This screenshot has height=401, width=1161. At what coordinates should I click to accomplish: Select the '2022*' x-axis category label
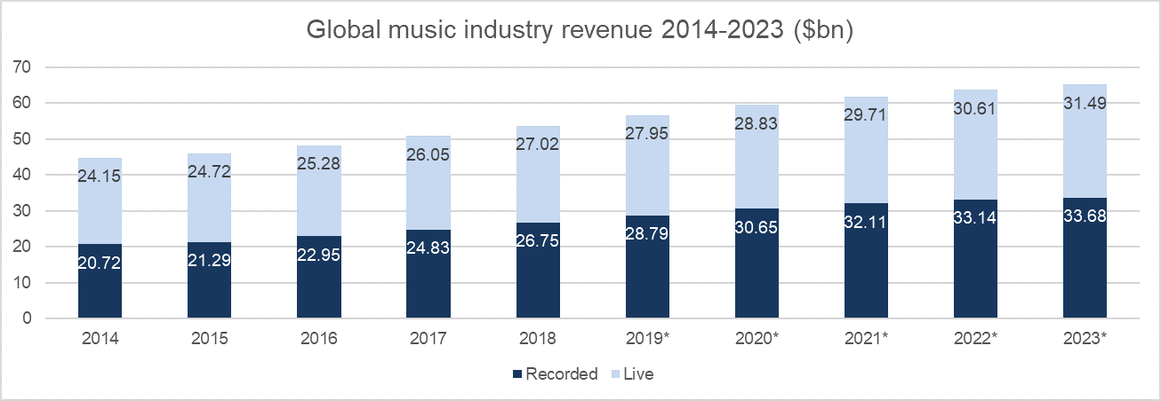click(x=975, y=339)
